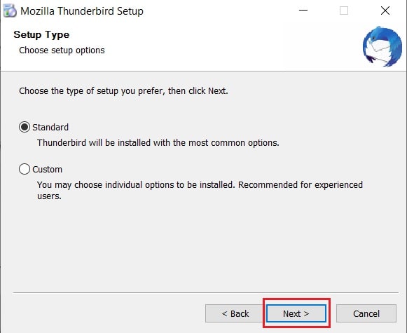Click the Thunderbird bird logo
407x333 pixels.
pos(382,46)
